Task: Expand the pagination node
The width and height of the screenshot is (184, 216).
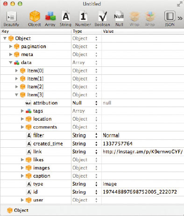Action: [x=11, y=46]
